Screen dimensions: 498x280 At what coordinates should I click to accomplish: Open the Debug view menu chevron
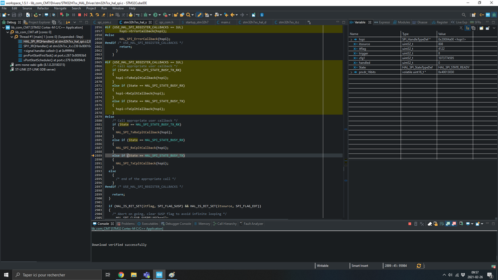tap(75, 22)
